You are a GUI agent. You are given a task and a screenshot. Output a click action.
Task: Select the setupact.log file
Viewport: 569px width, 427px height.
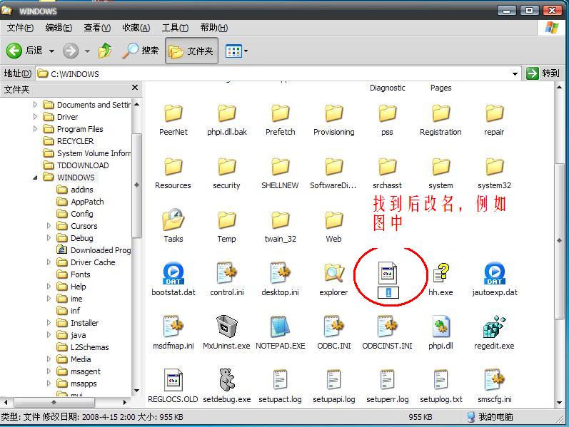click(x=280, y=386)
